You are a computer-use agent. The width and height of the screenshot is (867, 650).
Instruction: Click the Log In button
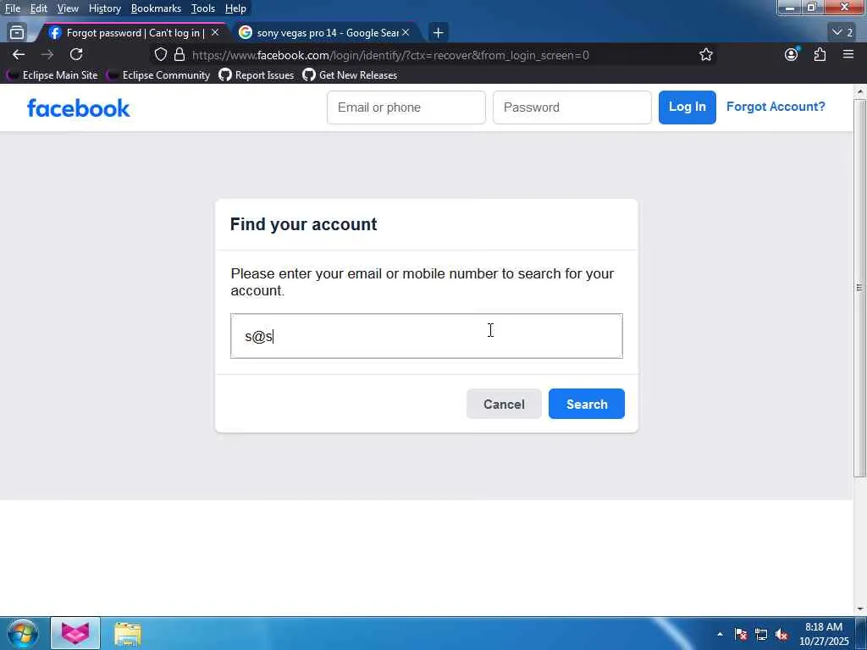coord(688,107)
